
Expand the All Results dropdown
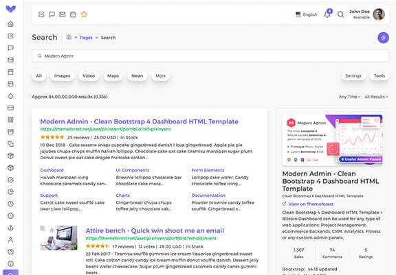click(x=376, y=97)
